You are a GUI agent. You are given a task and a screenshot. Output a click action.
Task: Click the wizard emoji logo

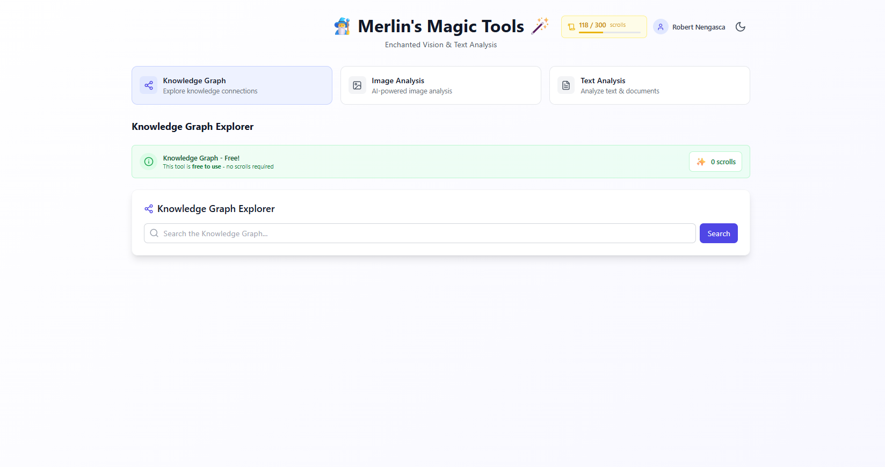342,26
